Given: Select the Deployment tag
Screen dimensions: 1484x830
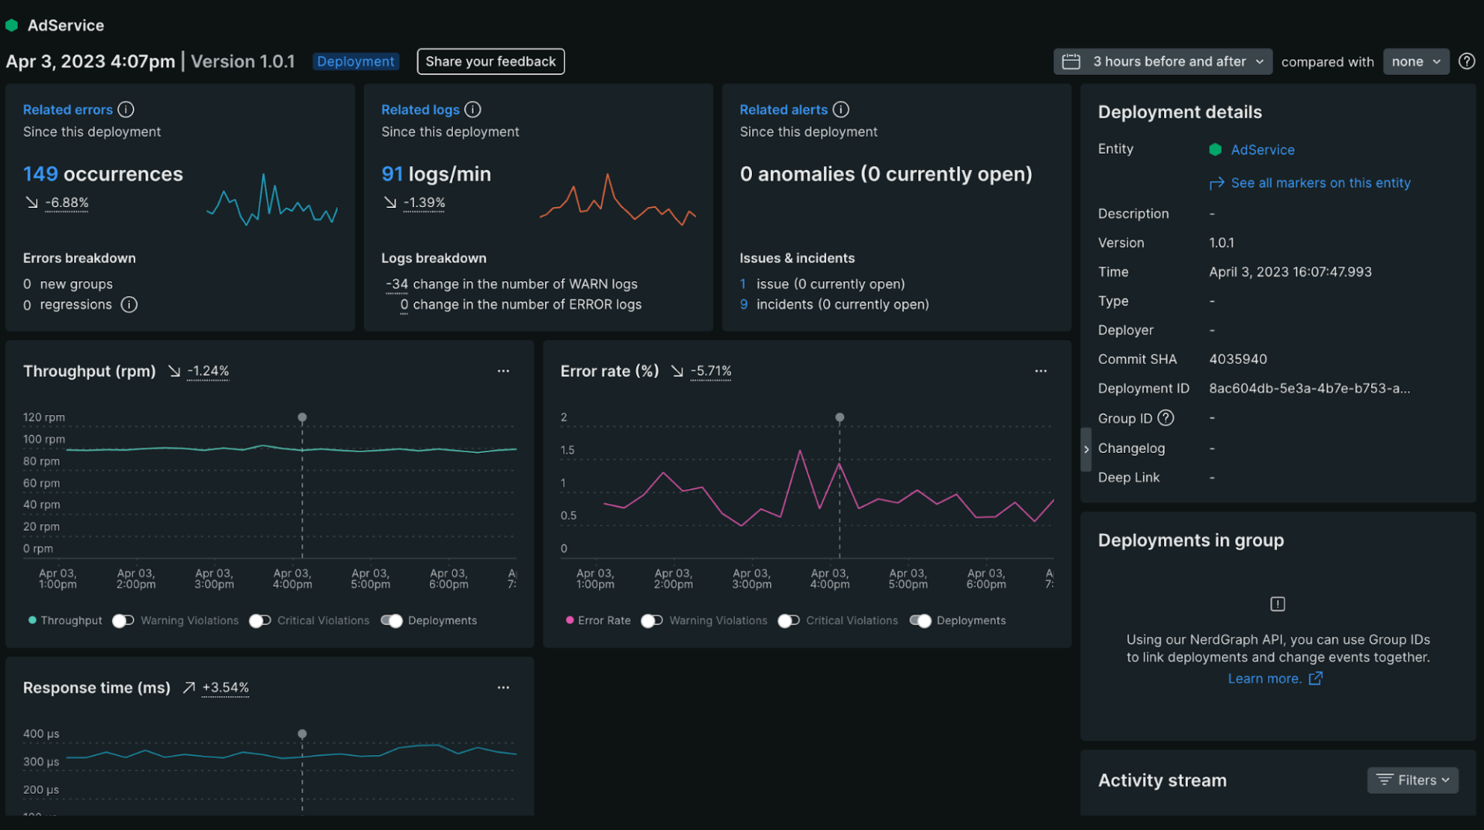Looking at the screenshot, I should pyautogui.click(x=356, y=61).
